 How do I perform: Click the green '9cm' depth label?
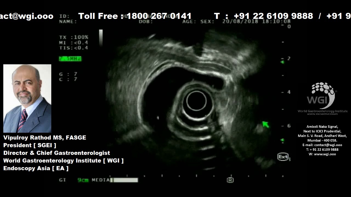click(83, 180)
